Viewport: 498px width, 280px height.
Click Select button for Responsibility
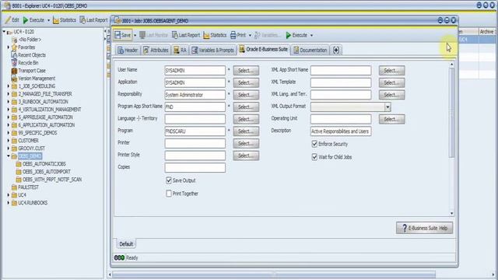(246, 95)
